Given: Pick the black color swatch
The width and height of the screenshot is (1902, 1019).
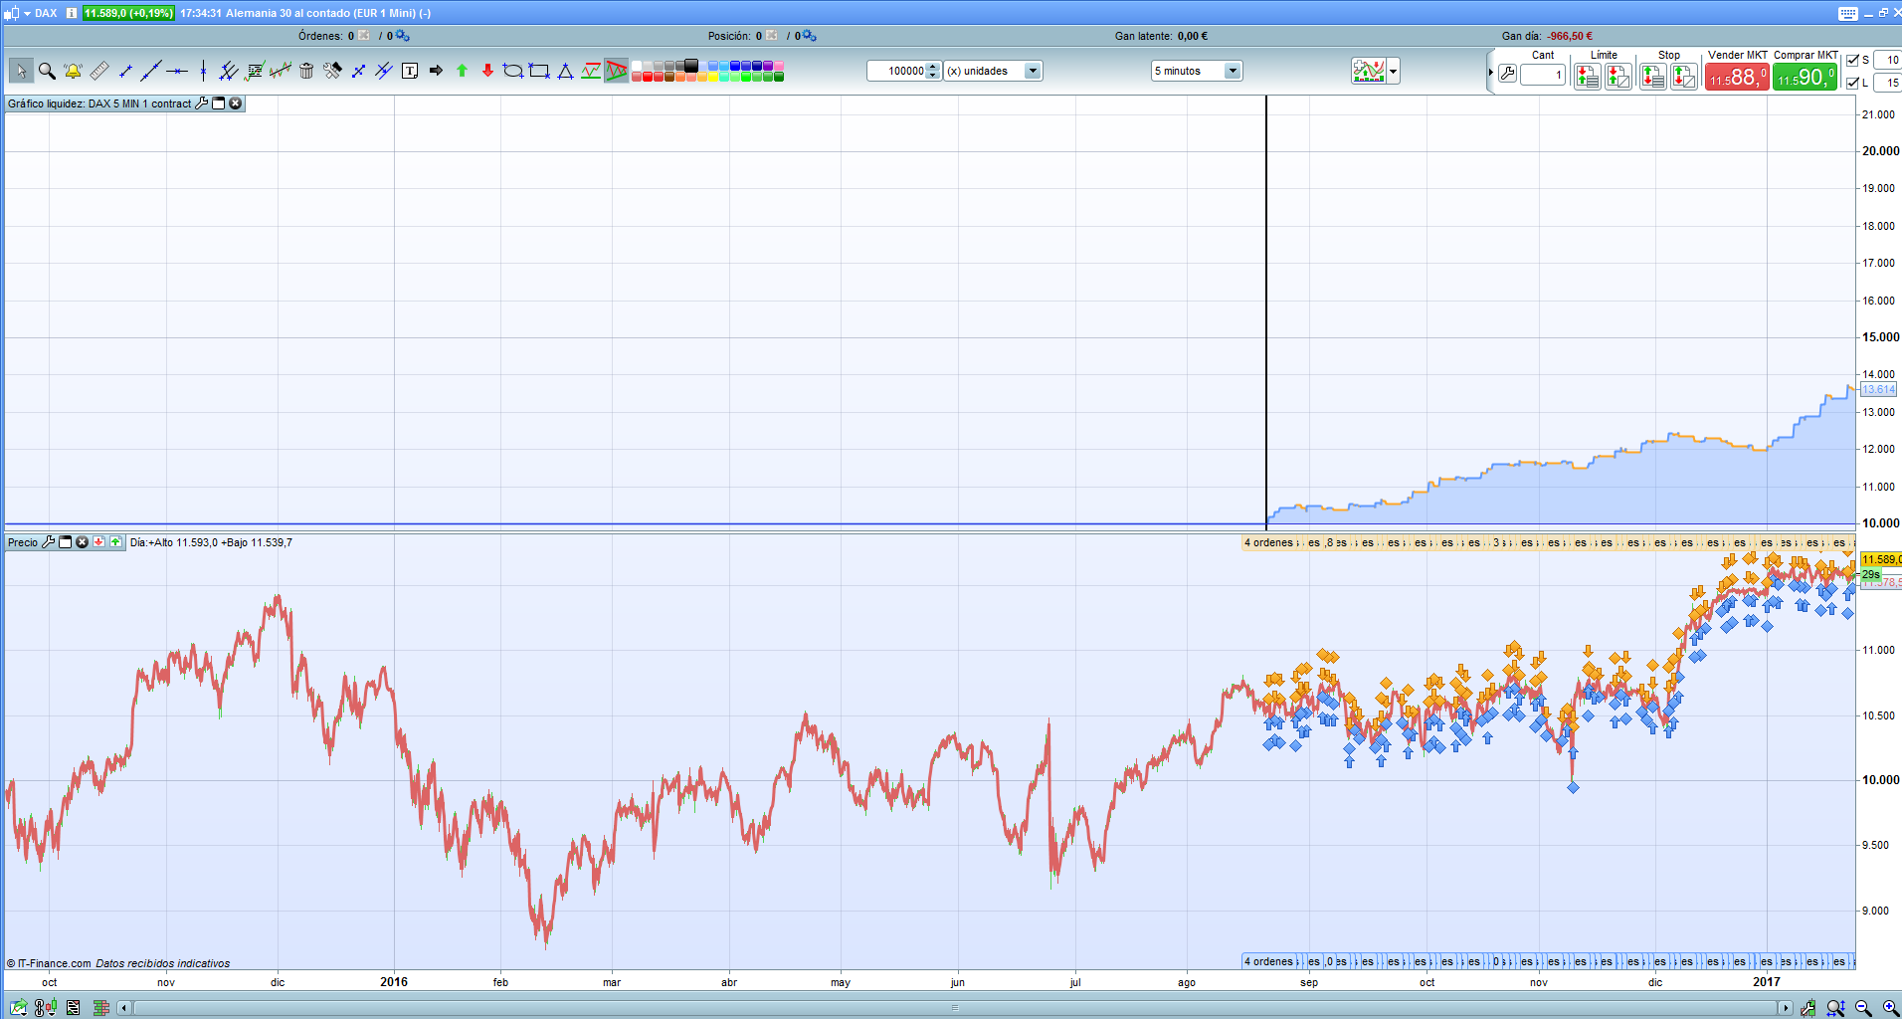Looking at the screenshot, I should [691, 66].
